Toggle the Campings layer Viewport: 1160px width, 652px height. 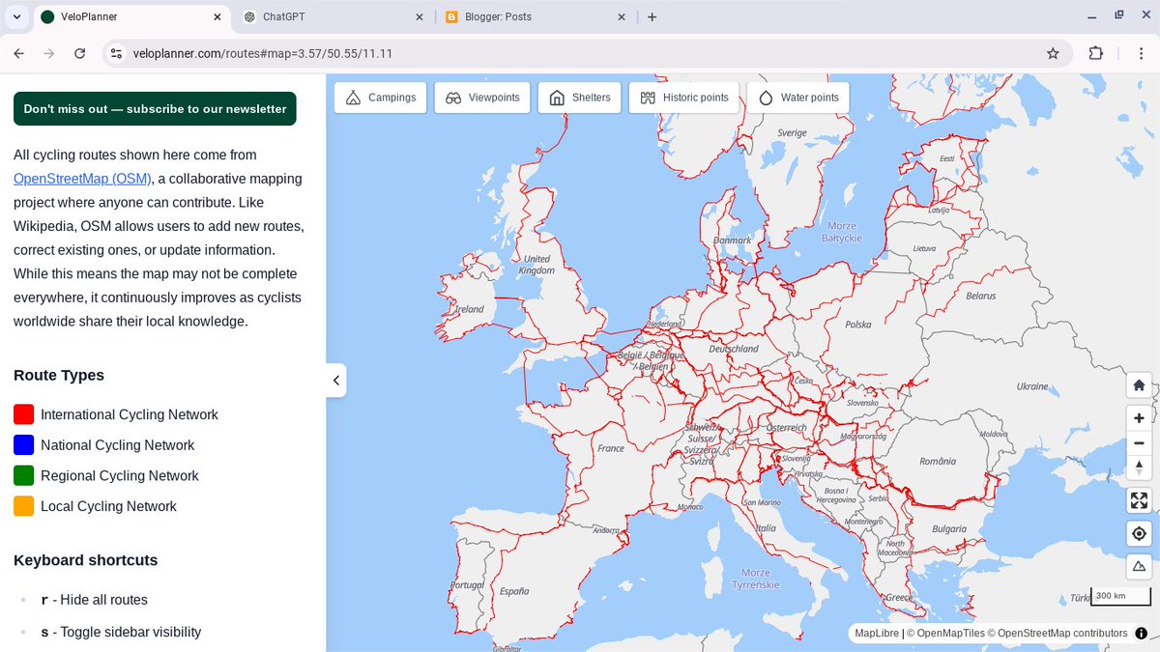click(380, 97)
